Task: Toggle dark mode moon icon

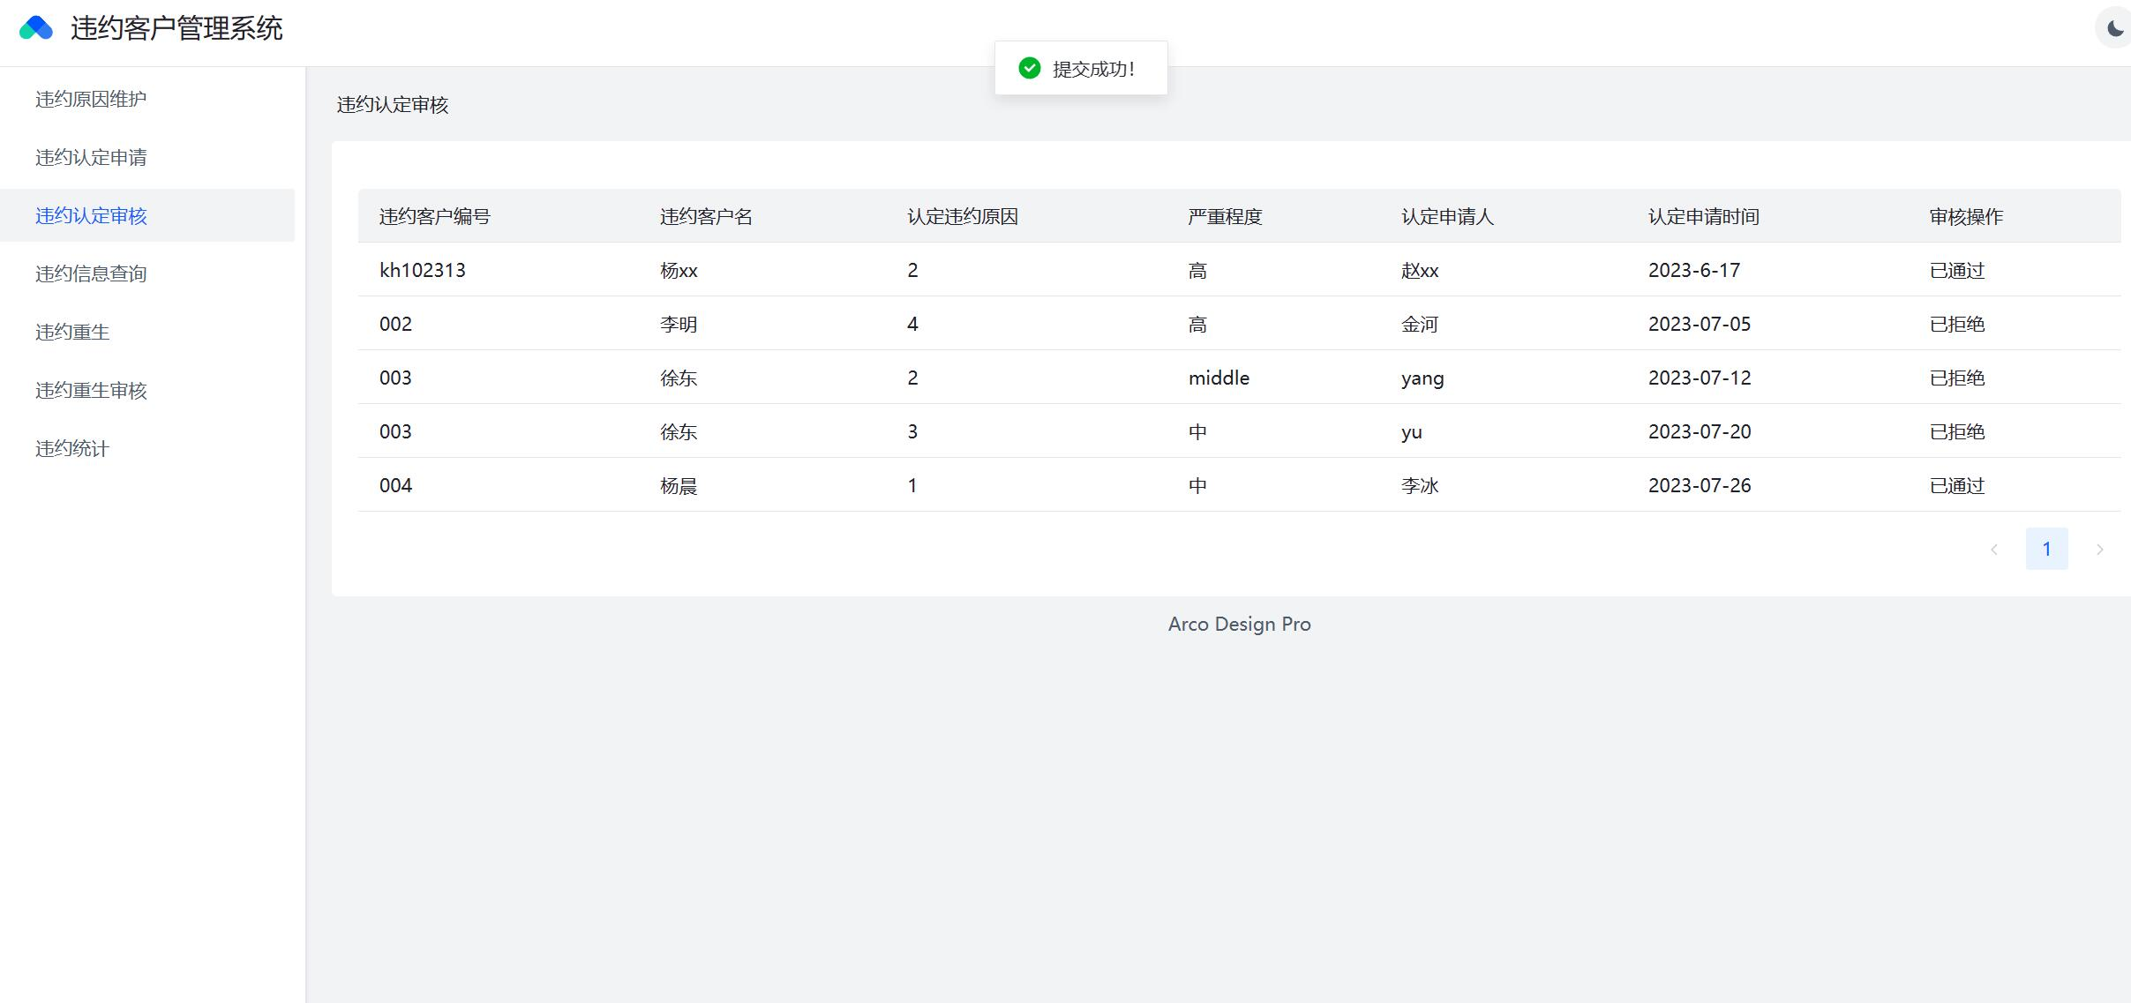Action: [2115, 28]
